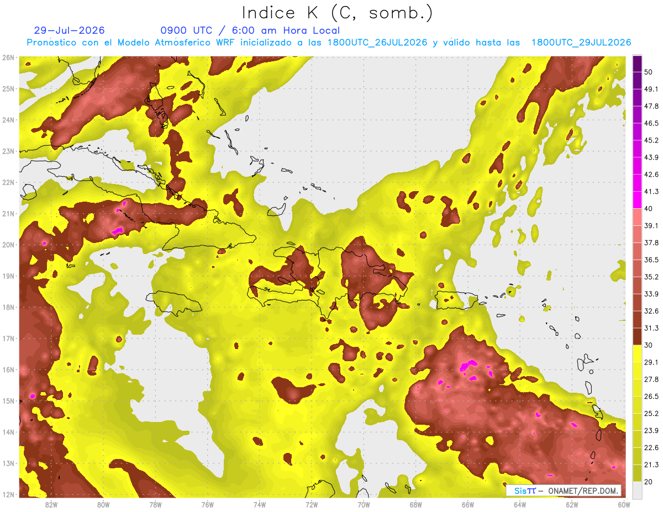
Task: Click the legend value '37.8'
Action: (x=651, y=242)
